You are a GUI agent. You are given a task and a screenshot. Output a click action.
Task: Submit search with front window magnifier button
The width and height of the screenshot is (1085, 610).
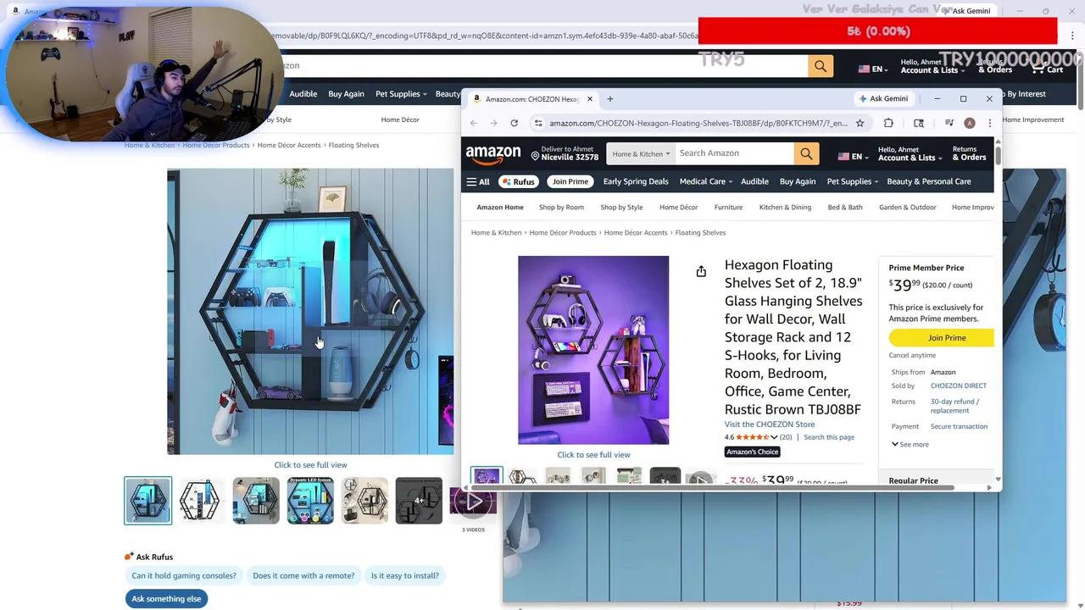(806, 153)
